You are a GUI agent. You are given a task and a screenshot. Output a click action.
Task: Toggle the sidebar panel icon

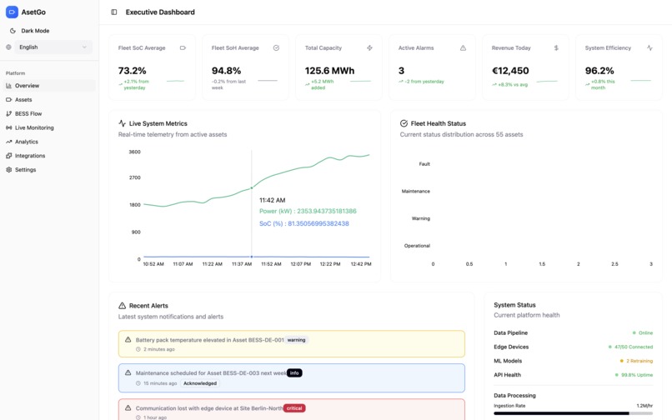pyautogui.click(x=114, y=12)
